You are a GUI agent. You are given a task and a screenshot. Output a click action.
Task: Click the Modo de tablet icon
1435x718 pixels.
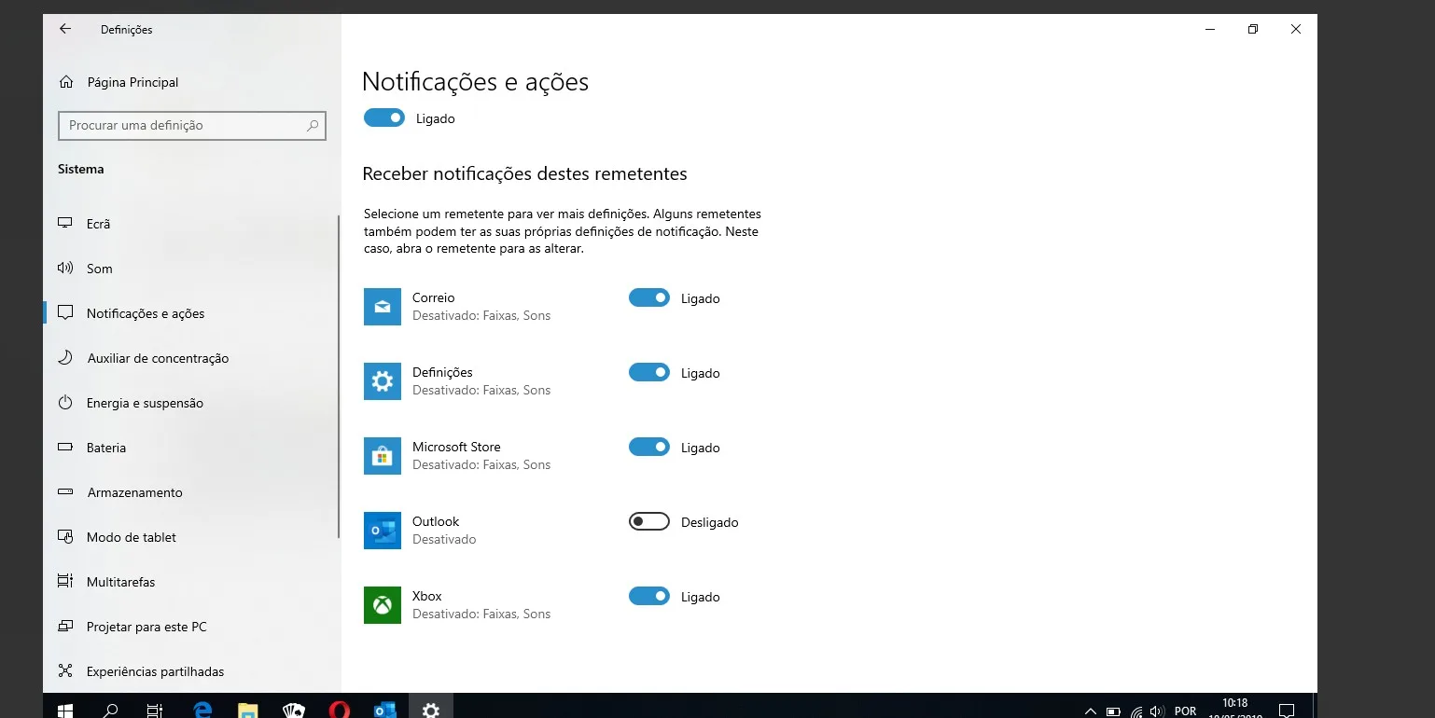coord(65,537)
